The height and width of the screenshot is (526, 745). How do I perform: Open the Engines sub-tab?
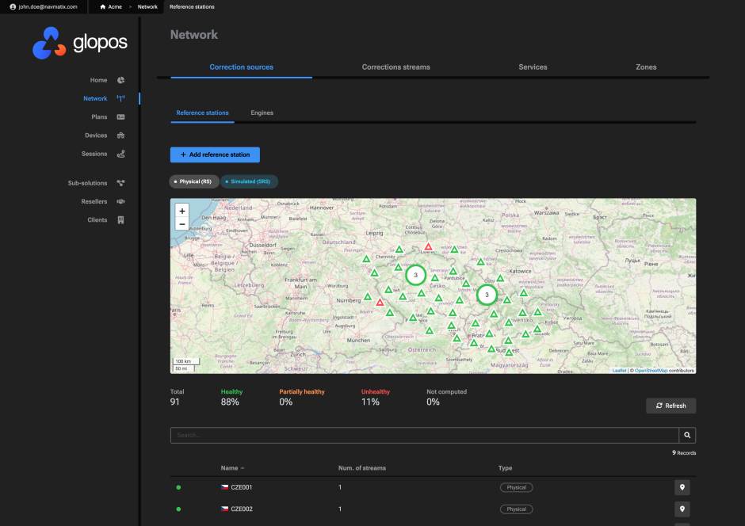[x=262, y=113]
